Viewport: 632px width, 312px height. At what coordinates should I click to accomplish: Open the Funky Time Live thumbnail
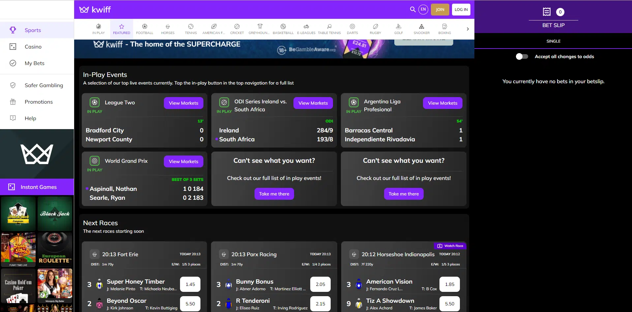18,250
